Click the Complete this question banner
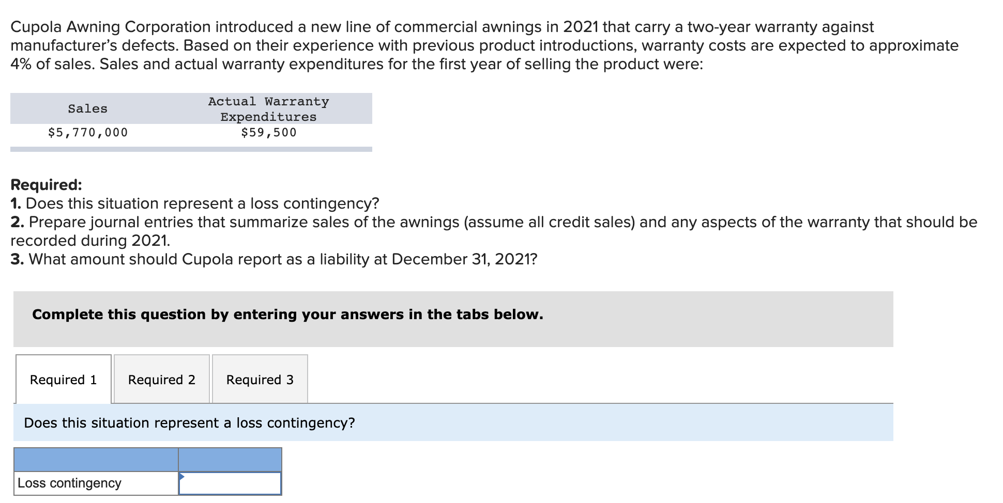The image size is (1003, 503). 287,314
